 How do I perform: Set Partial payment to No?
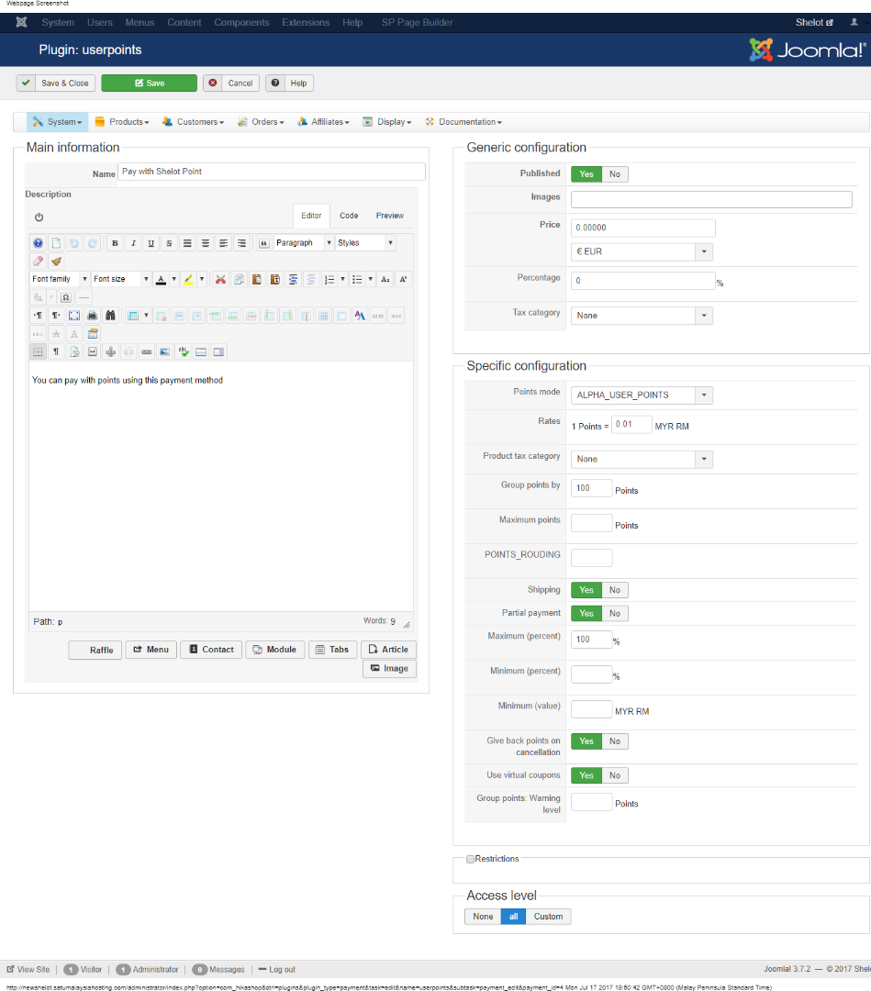coord(615,614)
